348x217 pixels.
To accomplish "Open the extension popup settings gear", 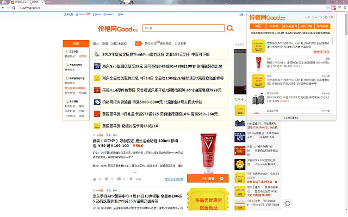I will 326,17.
